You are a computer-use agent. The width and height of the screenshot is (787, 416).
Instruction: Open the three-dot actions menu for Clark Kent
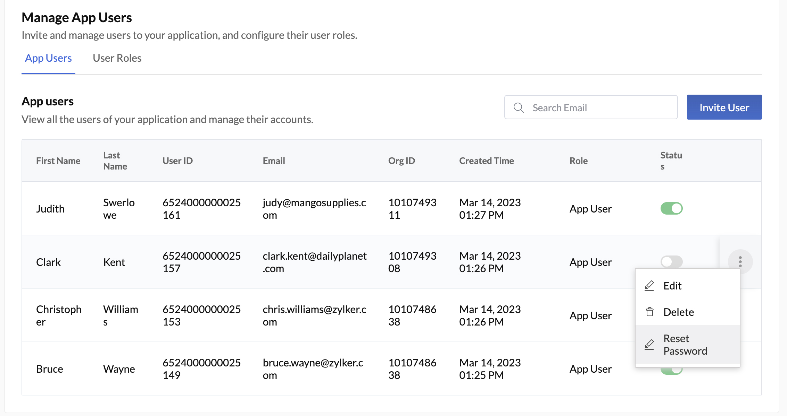click(x=740, y=262)
